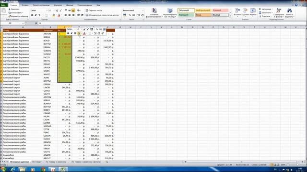Open the 'По товару' sheet tab
The image size is (307, 172).
click(37, 162)
